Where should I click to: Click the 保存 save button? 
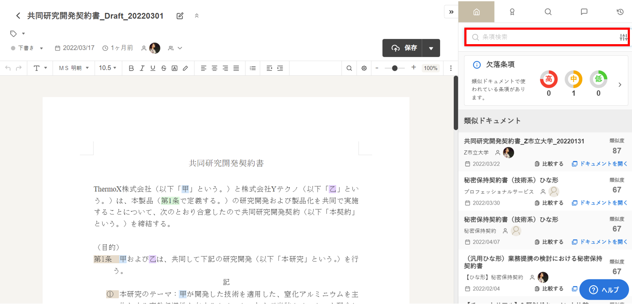pyautogui.click(x=402, y=48)
